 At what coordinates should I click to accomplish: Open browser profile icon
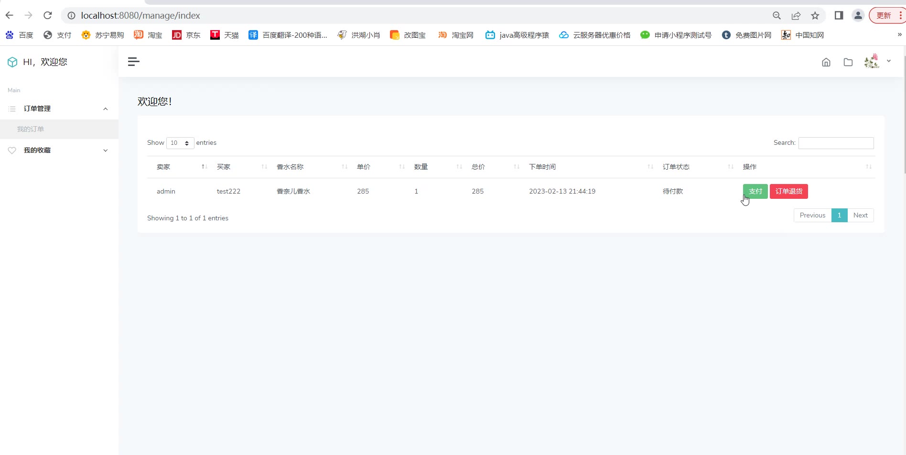(x=858, y=16)
